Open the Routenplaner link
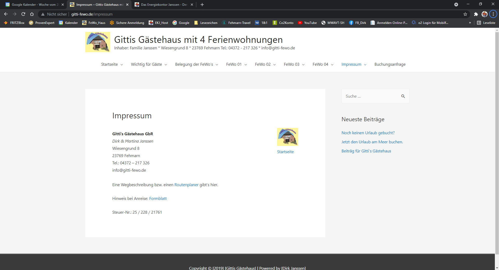This screenshot has height=270, width=499. (x=186, y=185)
